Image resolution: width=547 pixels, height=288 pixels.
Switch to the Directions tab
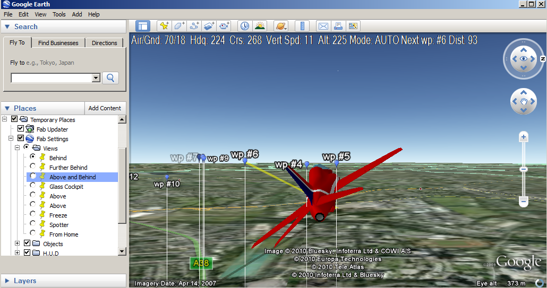pyautogui.click(x=104, y=43)
